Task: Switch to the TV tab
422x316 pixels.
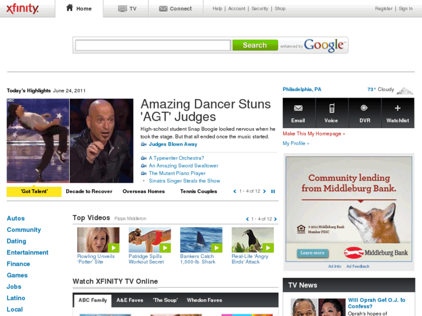Action: 127,9
